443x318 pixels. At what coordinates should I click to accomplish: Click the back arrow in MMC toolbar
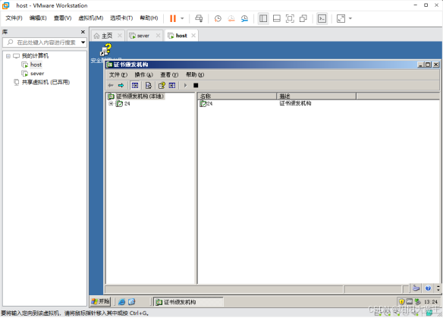coord(111,85)
